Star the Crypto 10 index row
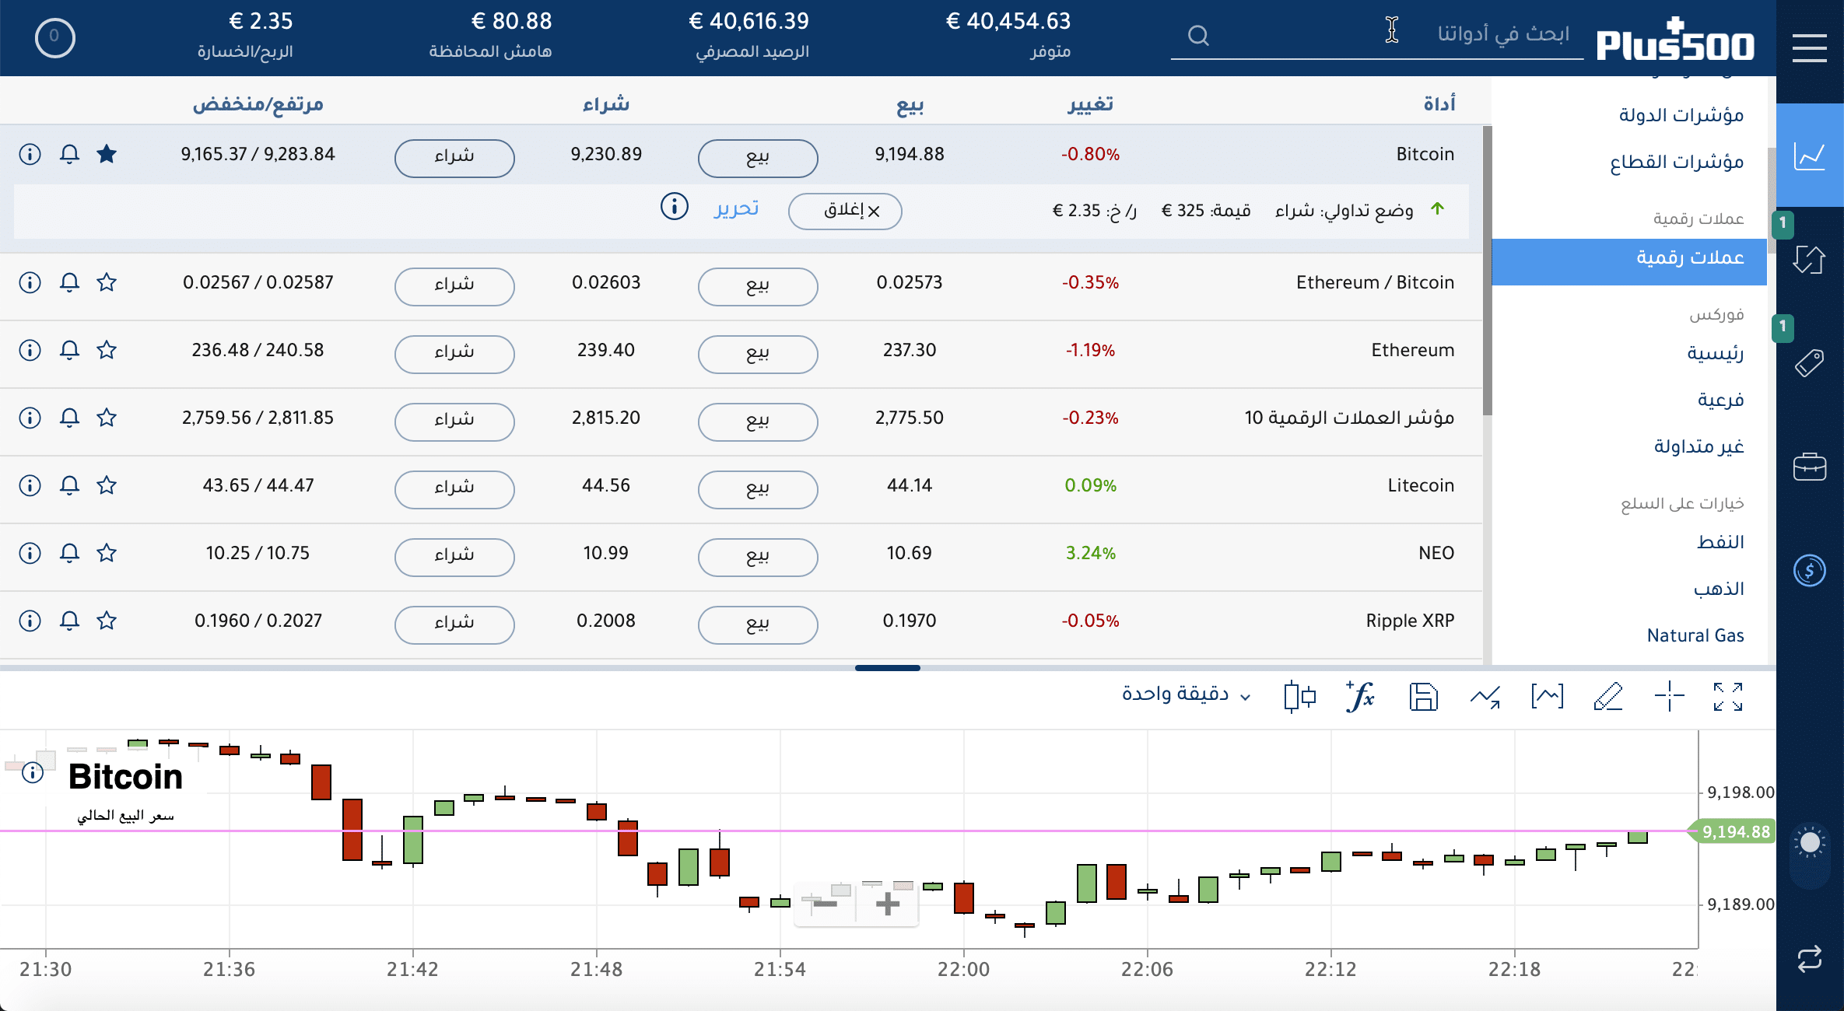The width and height of the screenshot is (1844, 1011). 107,418
